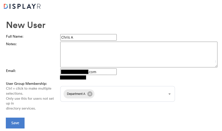Click the colorful D in the logo
222x131 pixels.
[x=6, y=7]
